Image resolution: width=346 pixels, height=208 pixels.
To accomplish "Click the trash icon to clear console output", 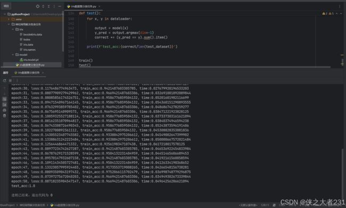I will pos(4,116).
